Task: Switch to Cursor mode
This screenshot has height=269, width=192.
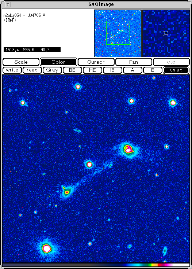Action: (x=96, y=62)
